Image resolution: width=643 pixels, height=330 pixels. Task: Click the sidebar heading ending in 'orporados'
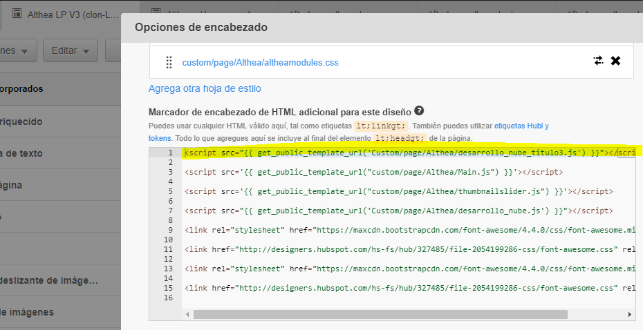click(x=21, y=89)
